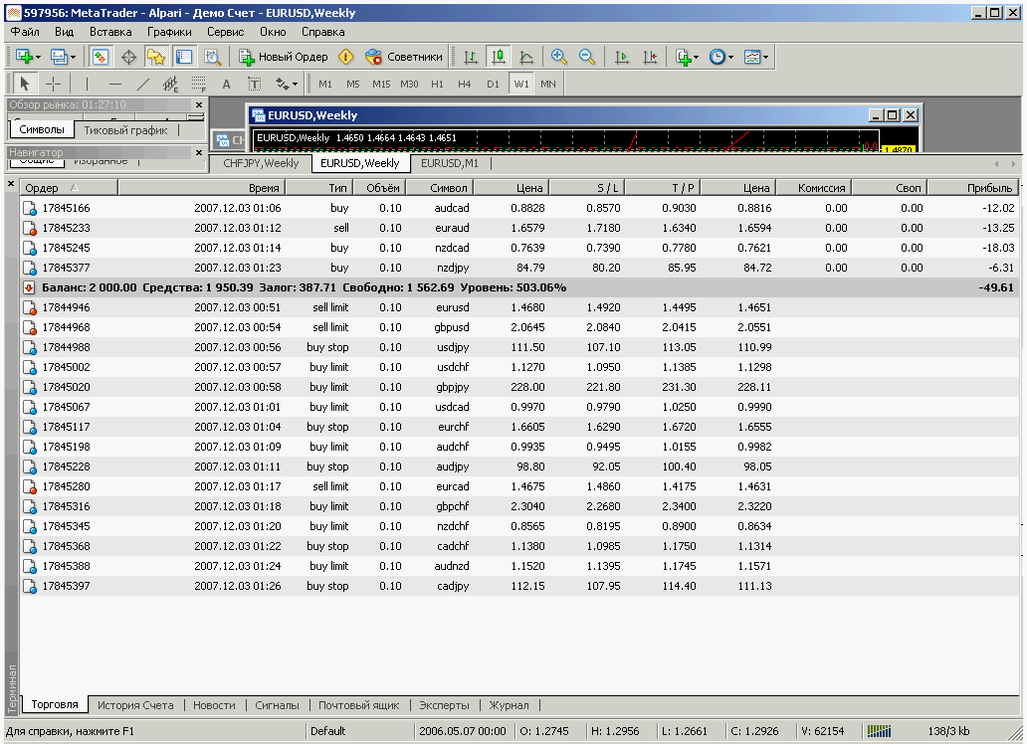Click the Chart Shift icon
Viewport: 1027px width, 744px height.
pos(650,58)
